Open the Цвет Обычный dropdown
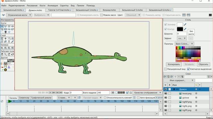 point(133,15)
